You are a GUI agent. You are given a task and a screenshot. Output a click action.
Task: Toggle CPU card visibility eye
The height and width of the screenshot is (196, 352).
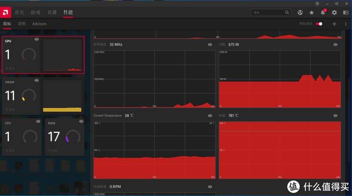point(38,122)
